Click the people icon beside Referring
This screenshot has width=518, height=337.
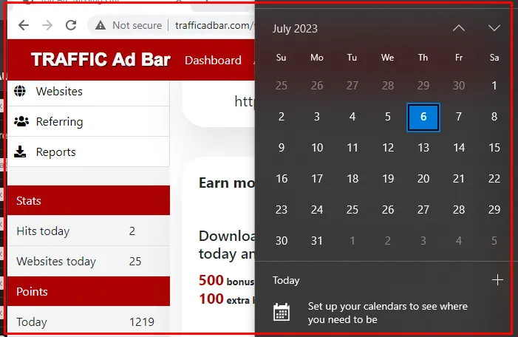coord(21,122)
